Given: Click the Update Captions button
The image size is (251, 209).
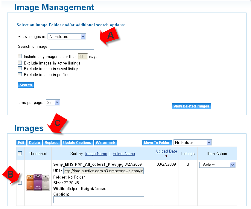Looking at the screenshot, I should pos(77,142).
